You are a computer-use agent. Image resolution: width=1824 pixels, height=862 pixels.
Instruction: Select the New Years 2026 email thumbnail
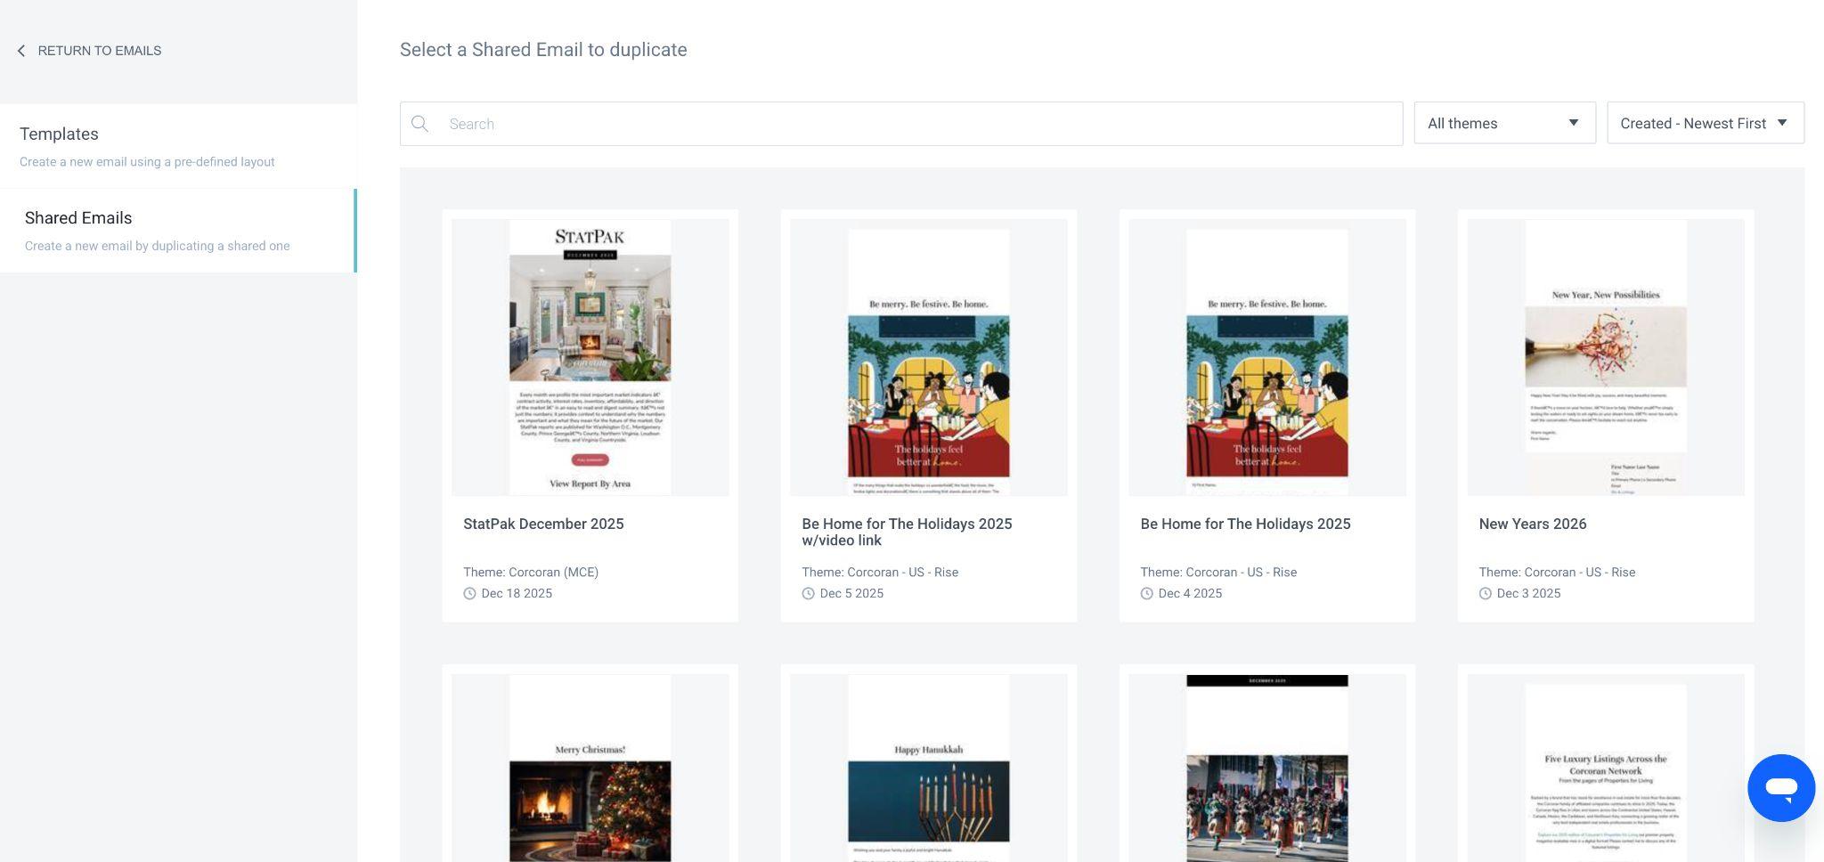[x=1606, y=357]
